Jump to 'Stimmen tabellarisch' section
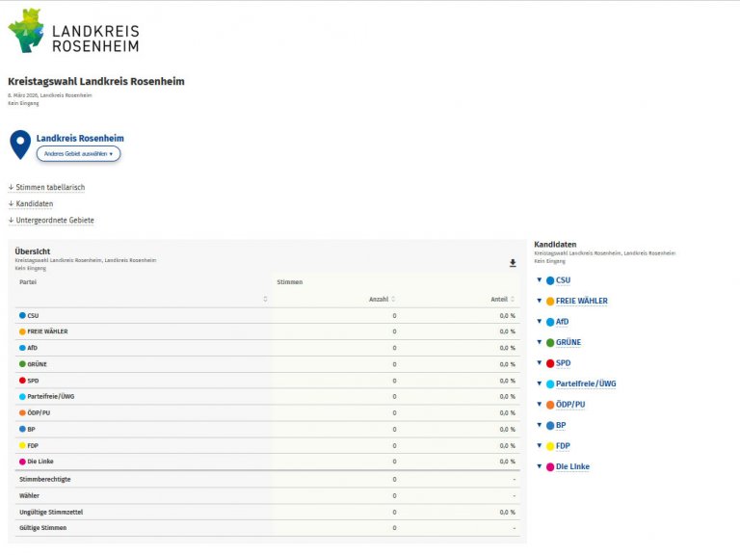 click(52, 187)
